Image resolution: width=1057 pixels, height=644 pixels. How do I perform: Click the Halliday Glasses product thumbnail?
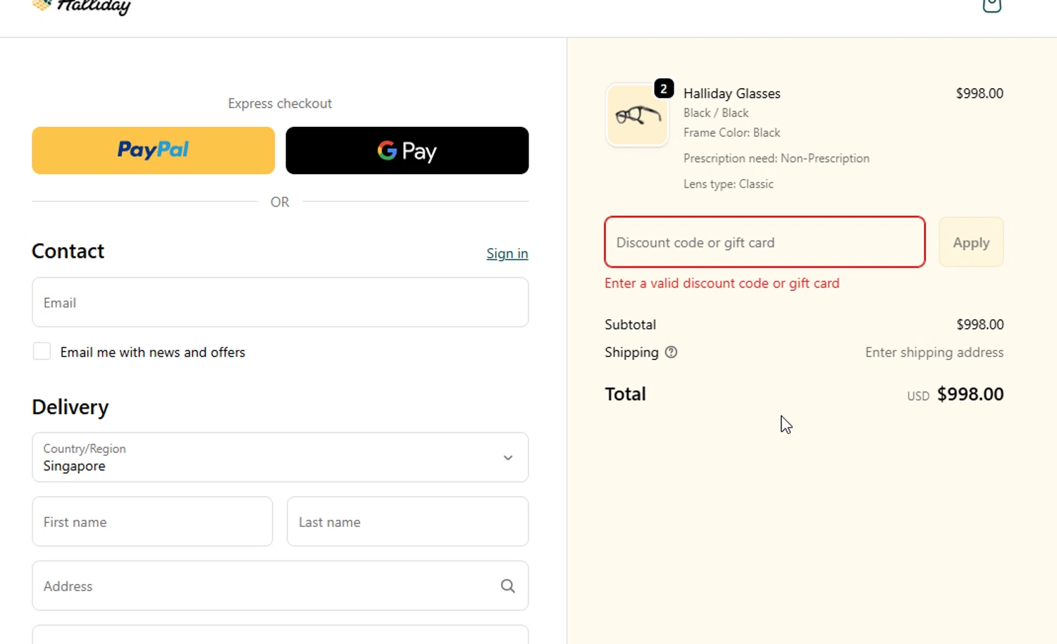point(637,115)
